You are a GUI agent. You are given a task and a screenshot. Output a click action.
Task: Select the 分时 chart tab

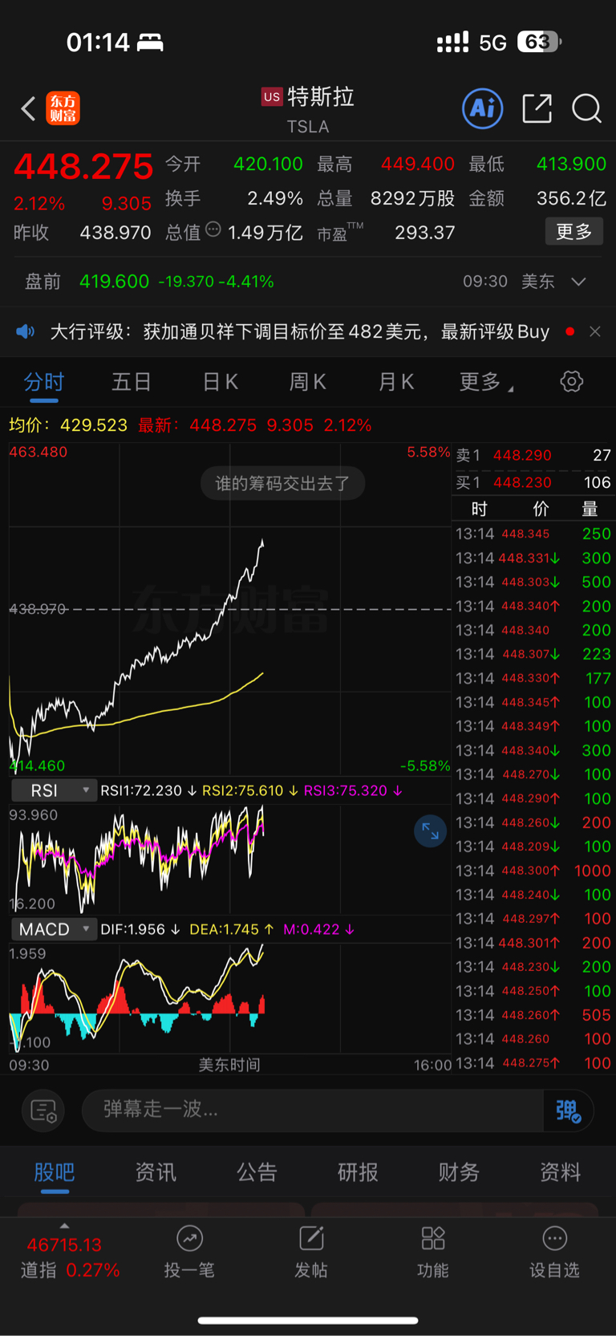[44, 382]
